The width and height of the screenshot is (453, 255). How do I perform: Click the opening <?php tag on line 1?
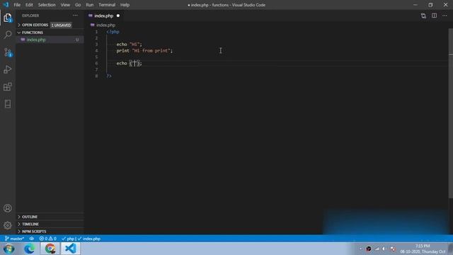coord(113,32)
